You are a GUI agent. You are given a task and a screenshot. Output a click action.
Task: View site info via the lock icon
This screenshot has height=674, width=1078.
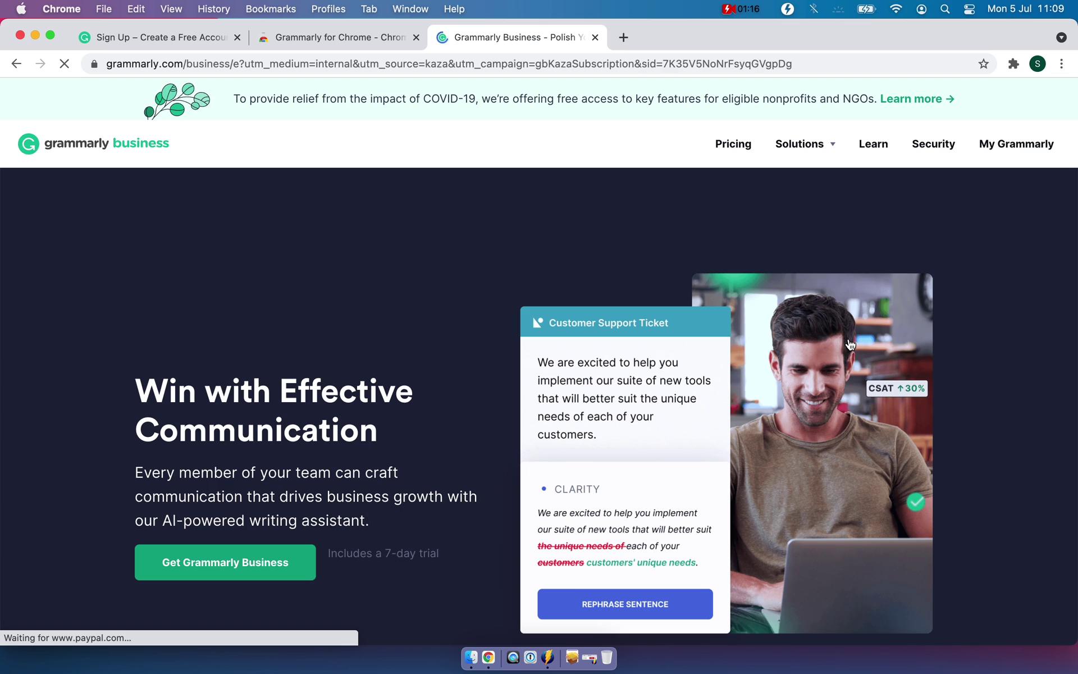click(x=94, y=64)
